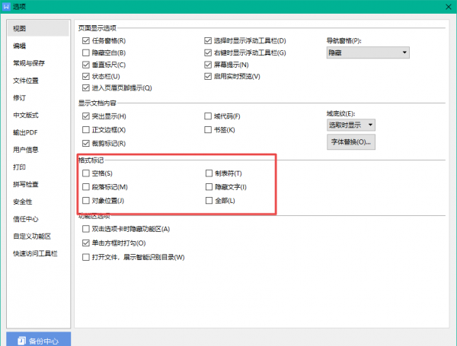Toggle 启用实时预览(V) checkbox
The height and width of the screenshot is (346, 457).
point(208,76)
